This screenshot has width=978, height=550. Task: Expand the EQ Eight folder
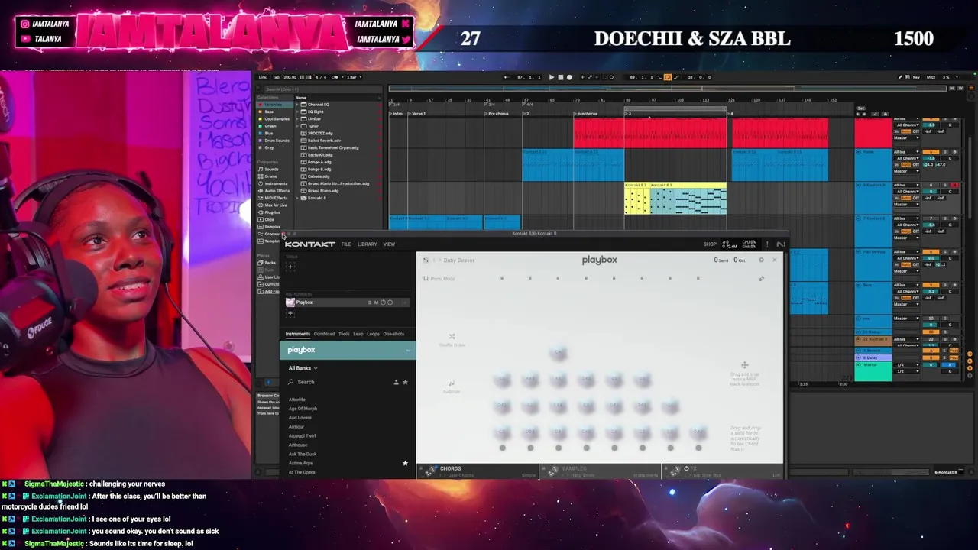pyautogui.click(x=298, y=112)
